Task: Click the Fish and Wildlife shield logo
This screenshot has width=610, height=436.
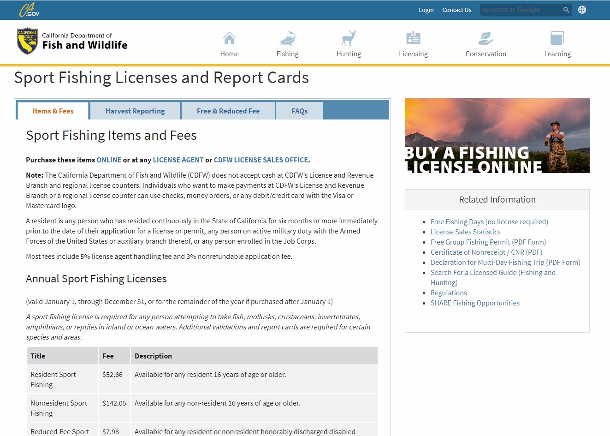Action: (27, 42)
